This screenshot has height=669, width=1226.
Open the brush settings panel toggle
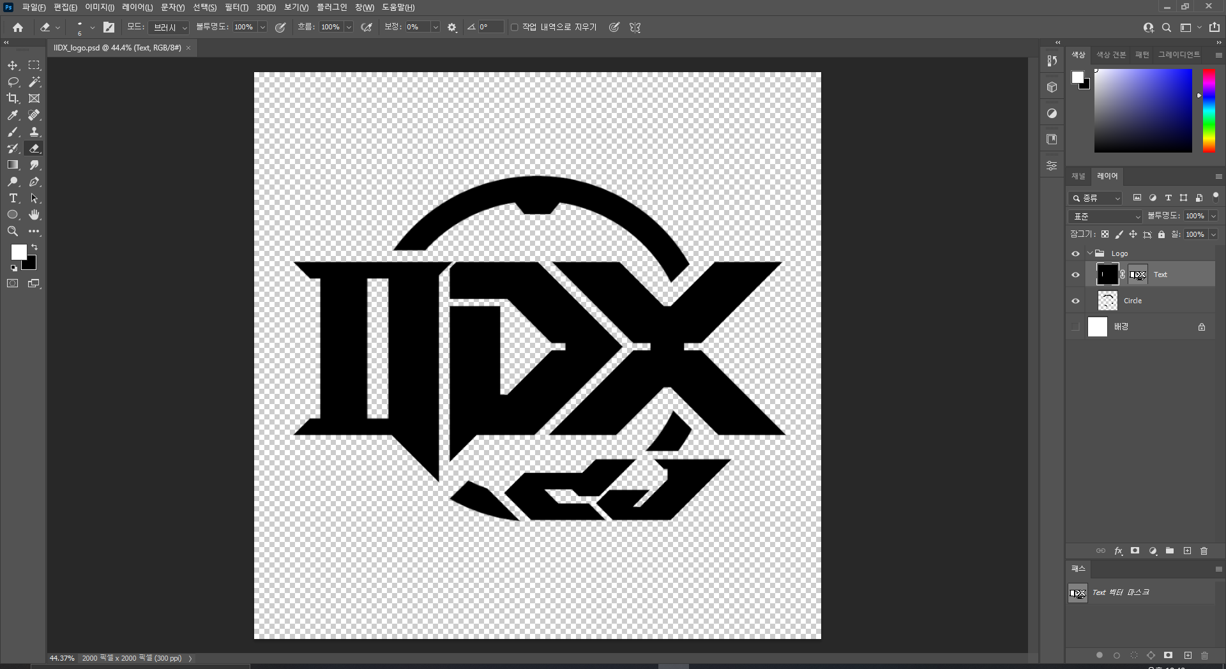[109, 27]
